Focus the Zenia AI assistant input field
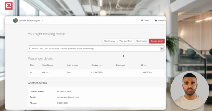212x111 pixels. coord(94,49)
